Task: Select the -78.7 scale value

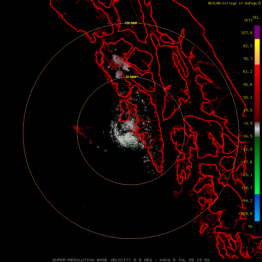Action: click(247, 188)
